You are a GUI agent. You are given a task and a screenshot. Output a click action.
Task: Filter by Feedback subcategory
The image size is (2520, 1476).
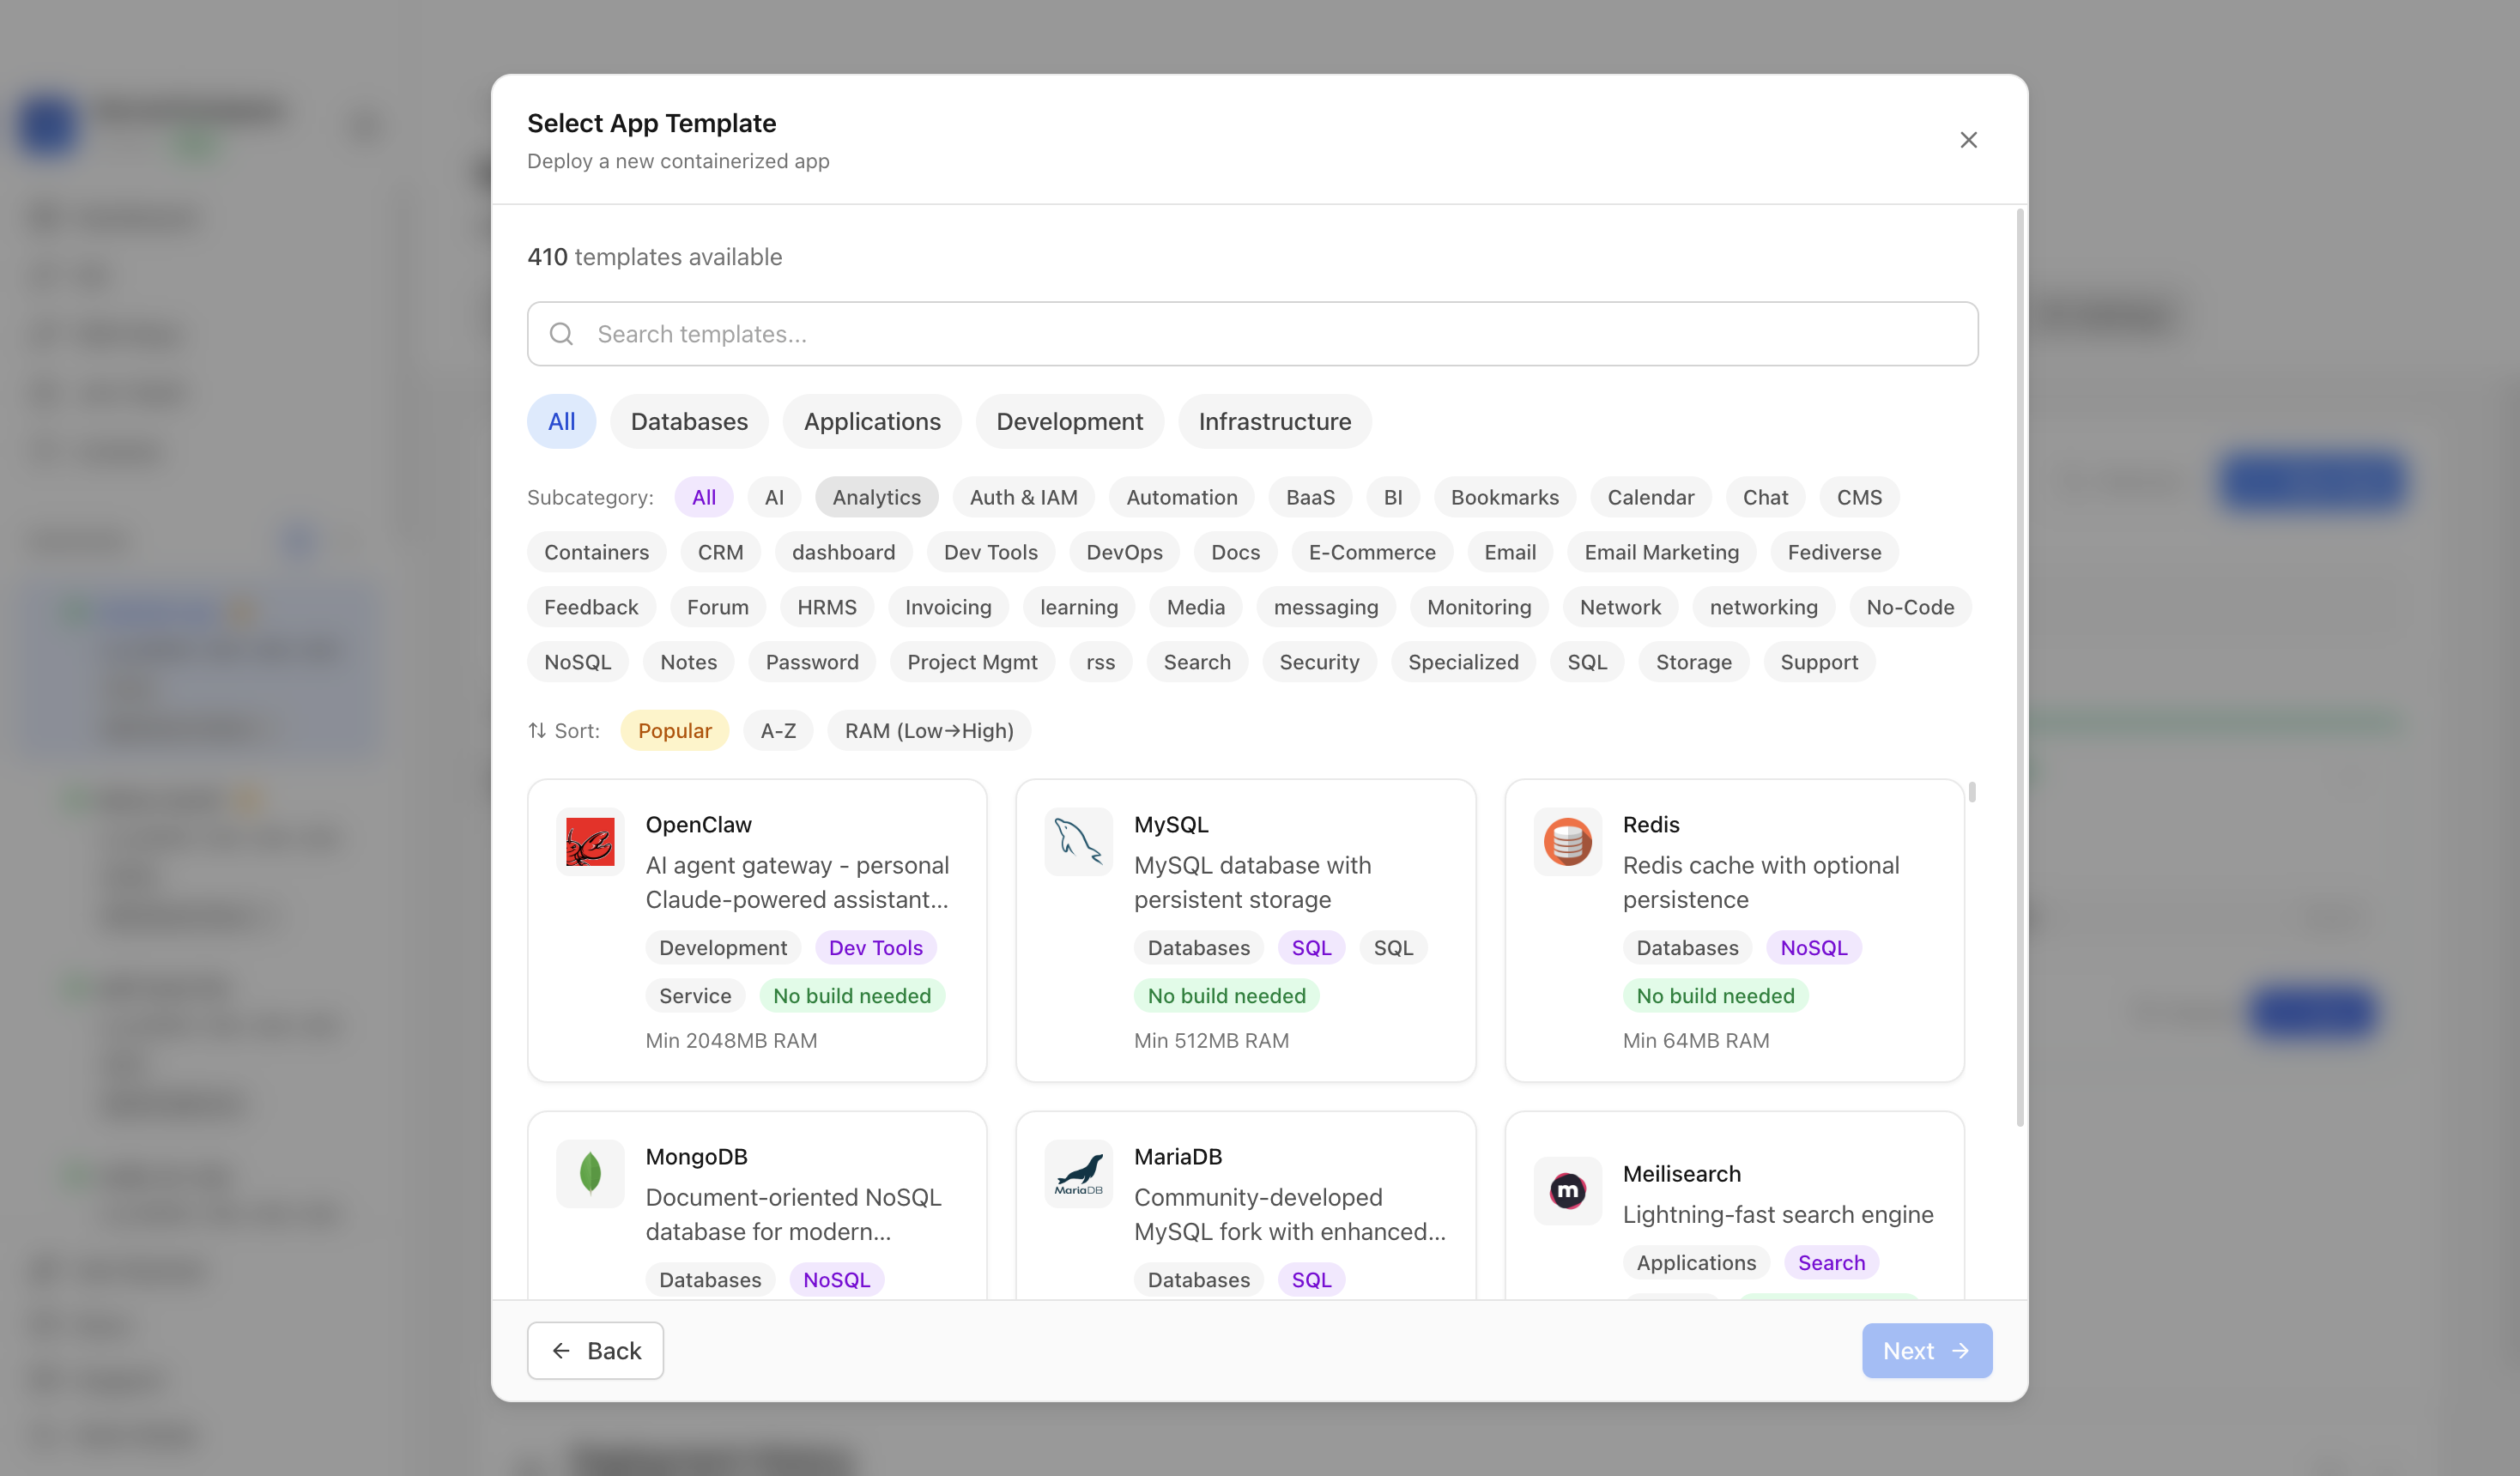(x=591, y=607)
